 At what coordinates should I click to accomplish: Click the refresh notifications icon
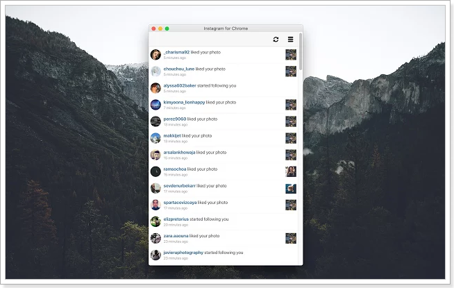(x=276, y=40)
